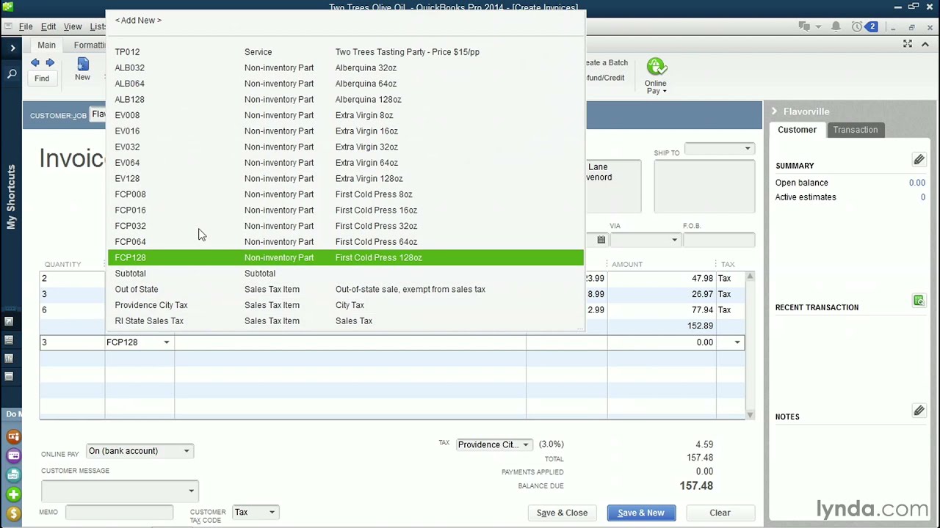Viewport: 940px width, 528px height.
Task: Click amount cell 47.98
Action: (661, 279)
